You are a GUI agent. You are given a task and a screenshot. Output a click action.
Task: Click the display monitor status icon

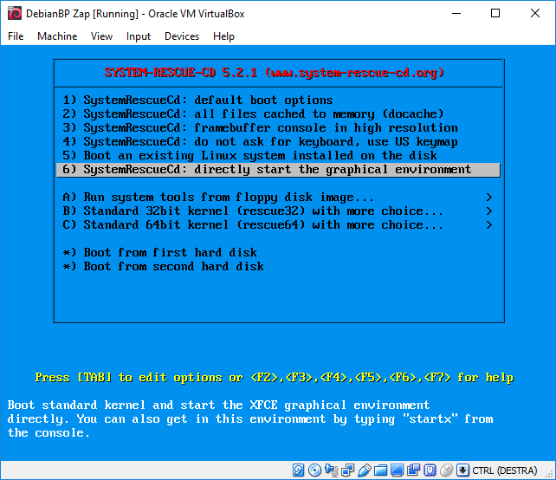click(397, 470)
